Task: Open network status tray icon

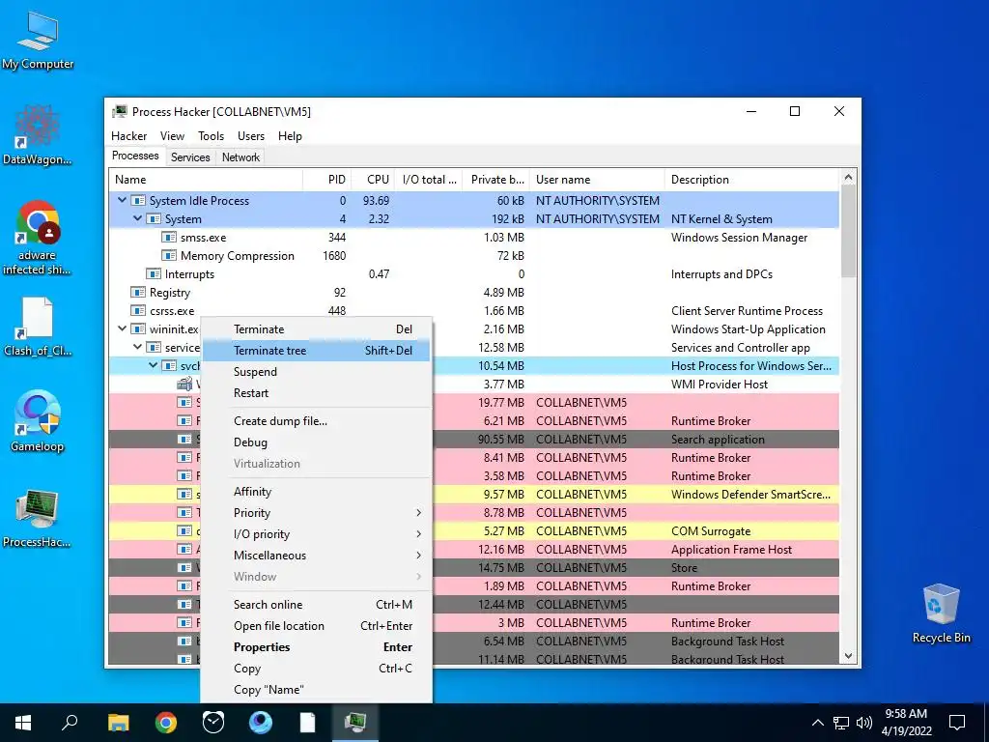Action: [841, 723]
